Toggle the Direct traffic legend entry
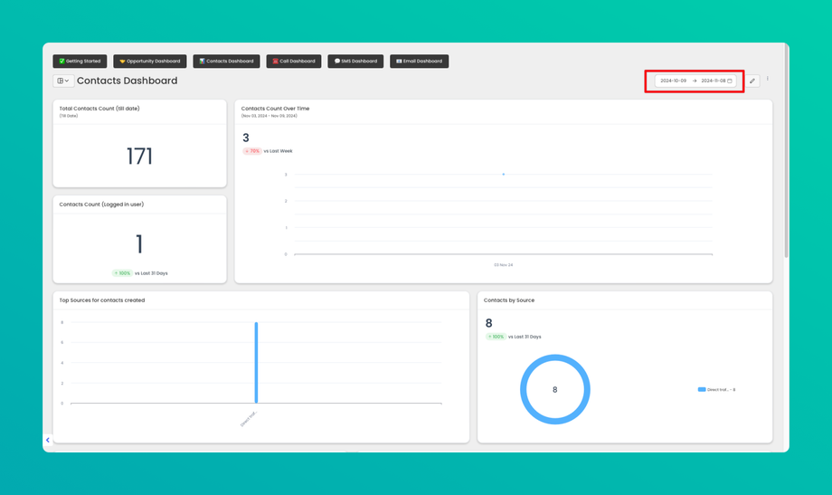The image size is (832, 495). coord(716,390)
